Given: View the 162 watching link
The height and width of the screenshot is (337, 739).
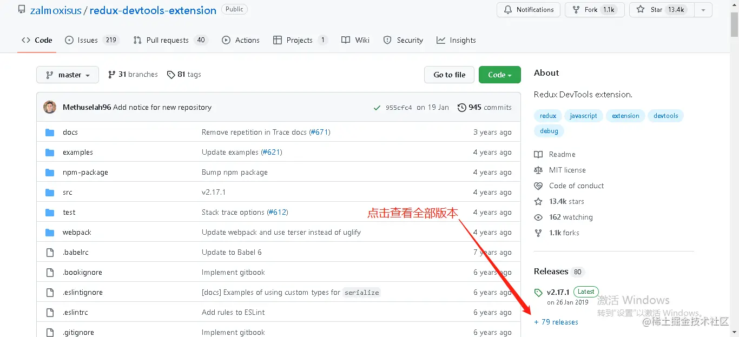Looking at the screenshot, I should tap(564, 217).
